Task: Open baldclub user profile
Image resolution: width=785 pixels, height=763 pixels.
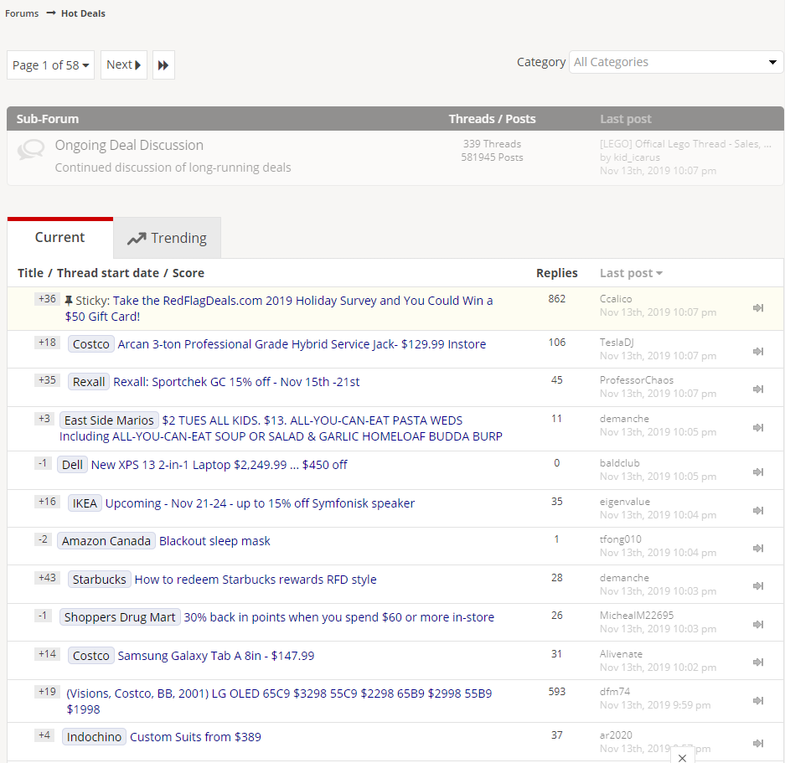Action: tap(620, 463)
